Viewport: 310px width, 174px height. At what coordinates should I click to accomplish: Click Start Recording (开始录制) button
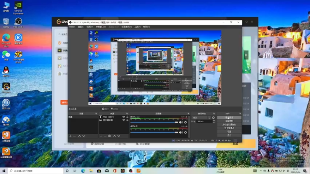(x=229, y=121)
